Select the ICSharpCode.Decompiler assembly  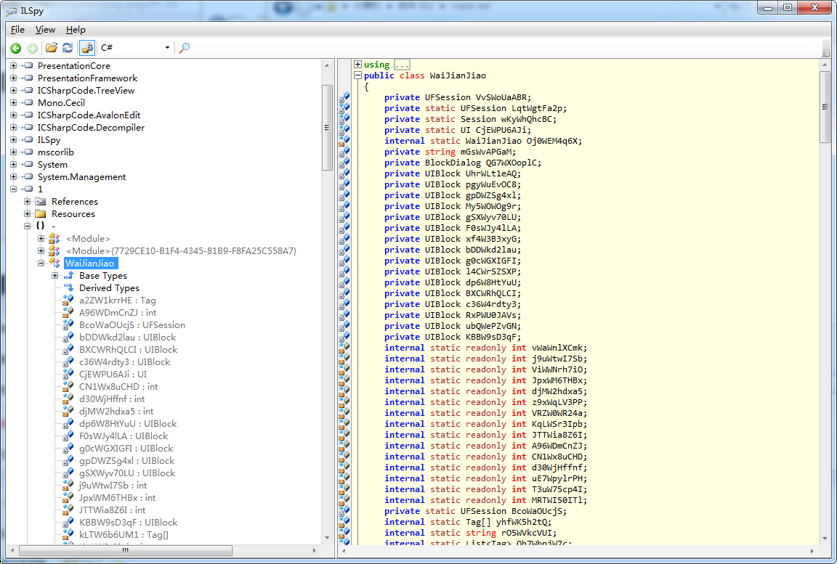pos(91,128)
